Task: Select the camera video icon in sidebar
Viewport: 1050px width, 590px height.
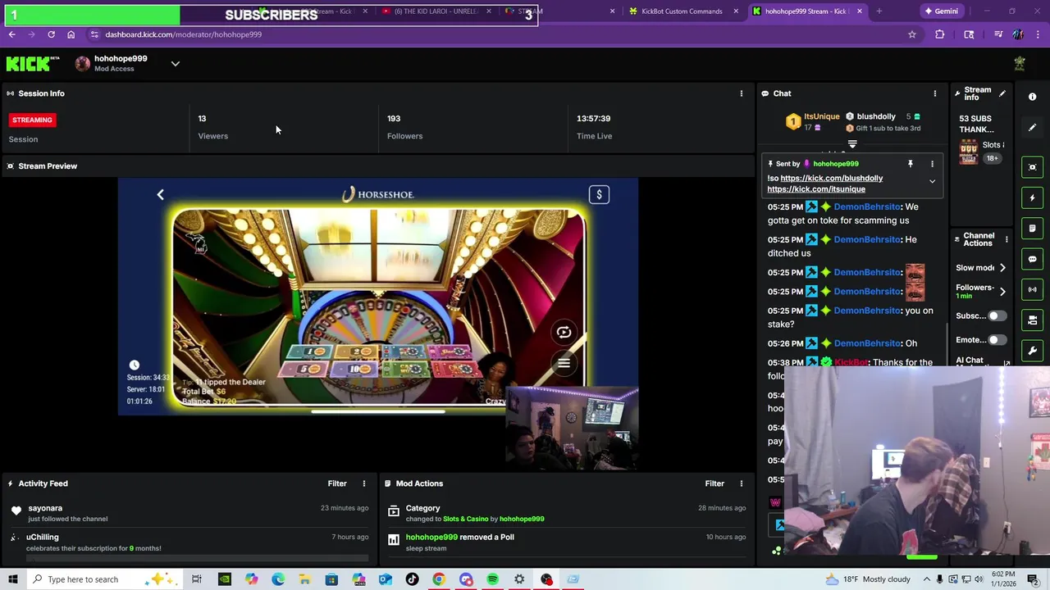Action: (1032, 320)
